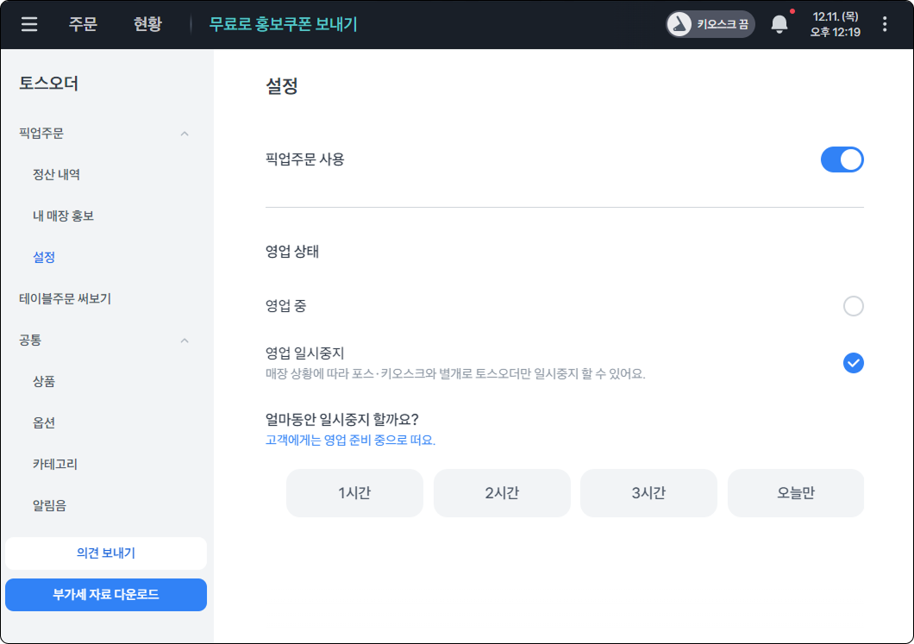Switch to the 주문 tab
Image resolution: width=914 pixels, height=644 pixels.
coord(83,24)
